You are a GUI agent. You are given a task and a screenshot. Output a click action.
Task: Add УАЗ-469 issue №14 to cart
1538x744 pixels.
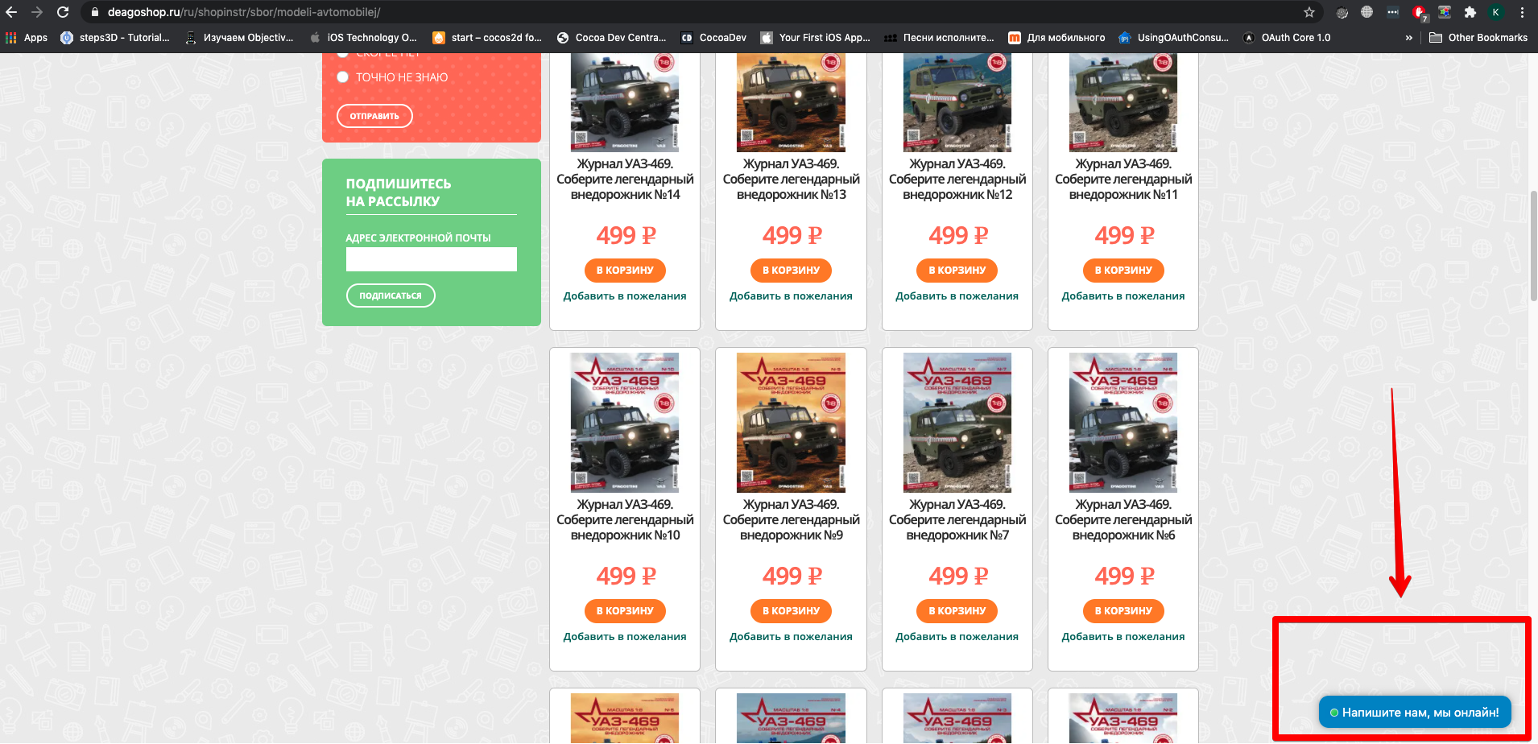[x=625, y=271]
